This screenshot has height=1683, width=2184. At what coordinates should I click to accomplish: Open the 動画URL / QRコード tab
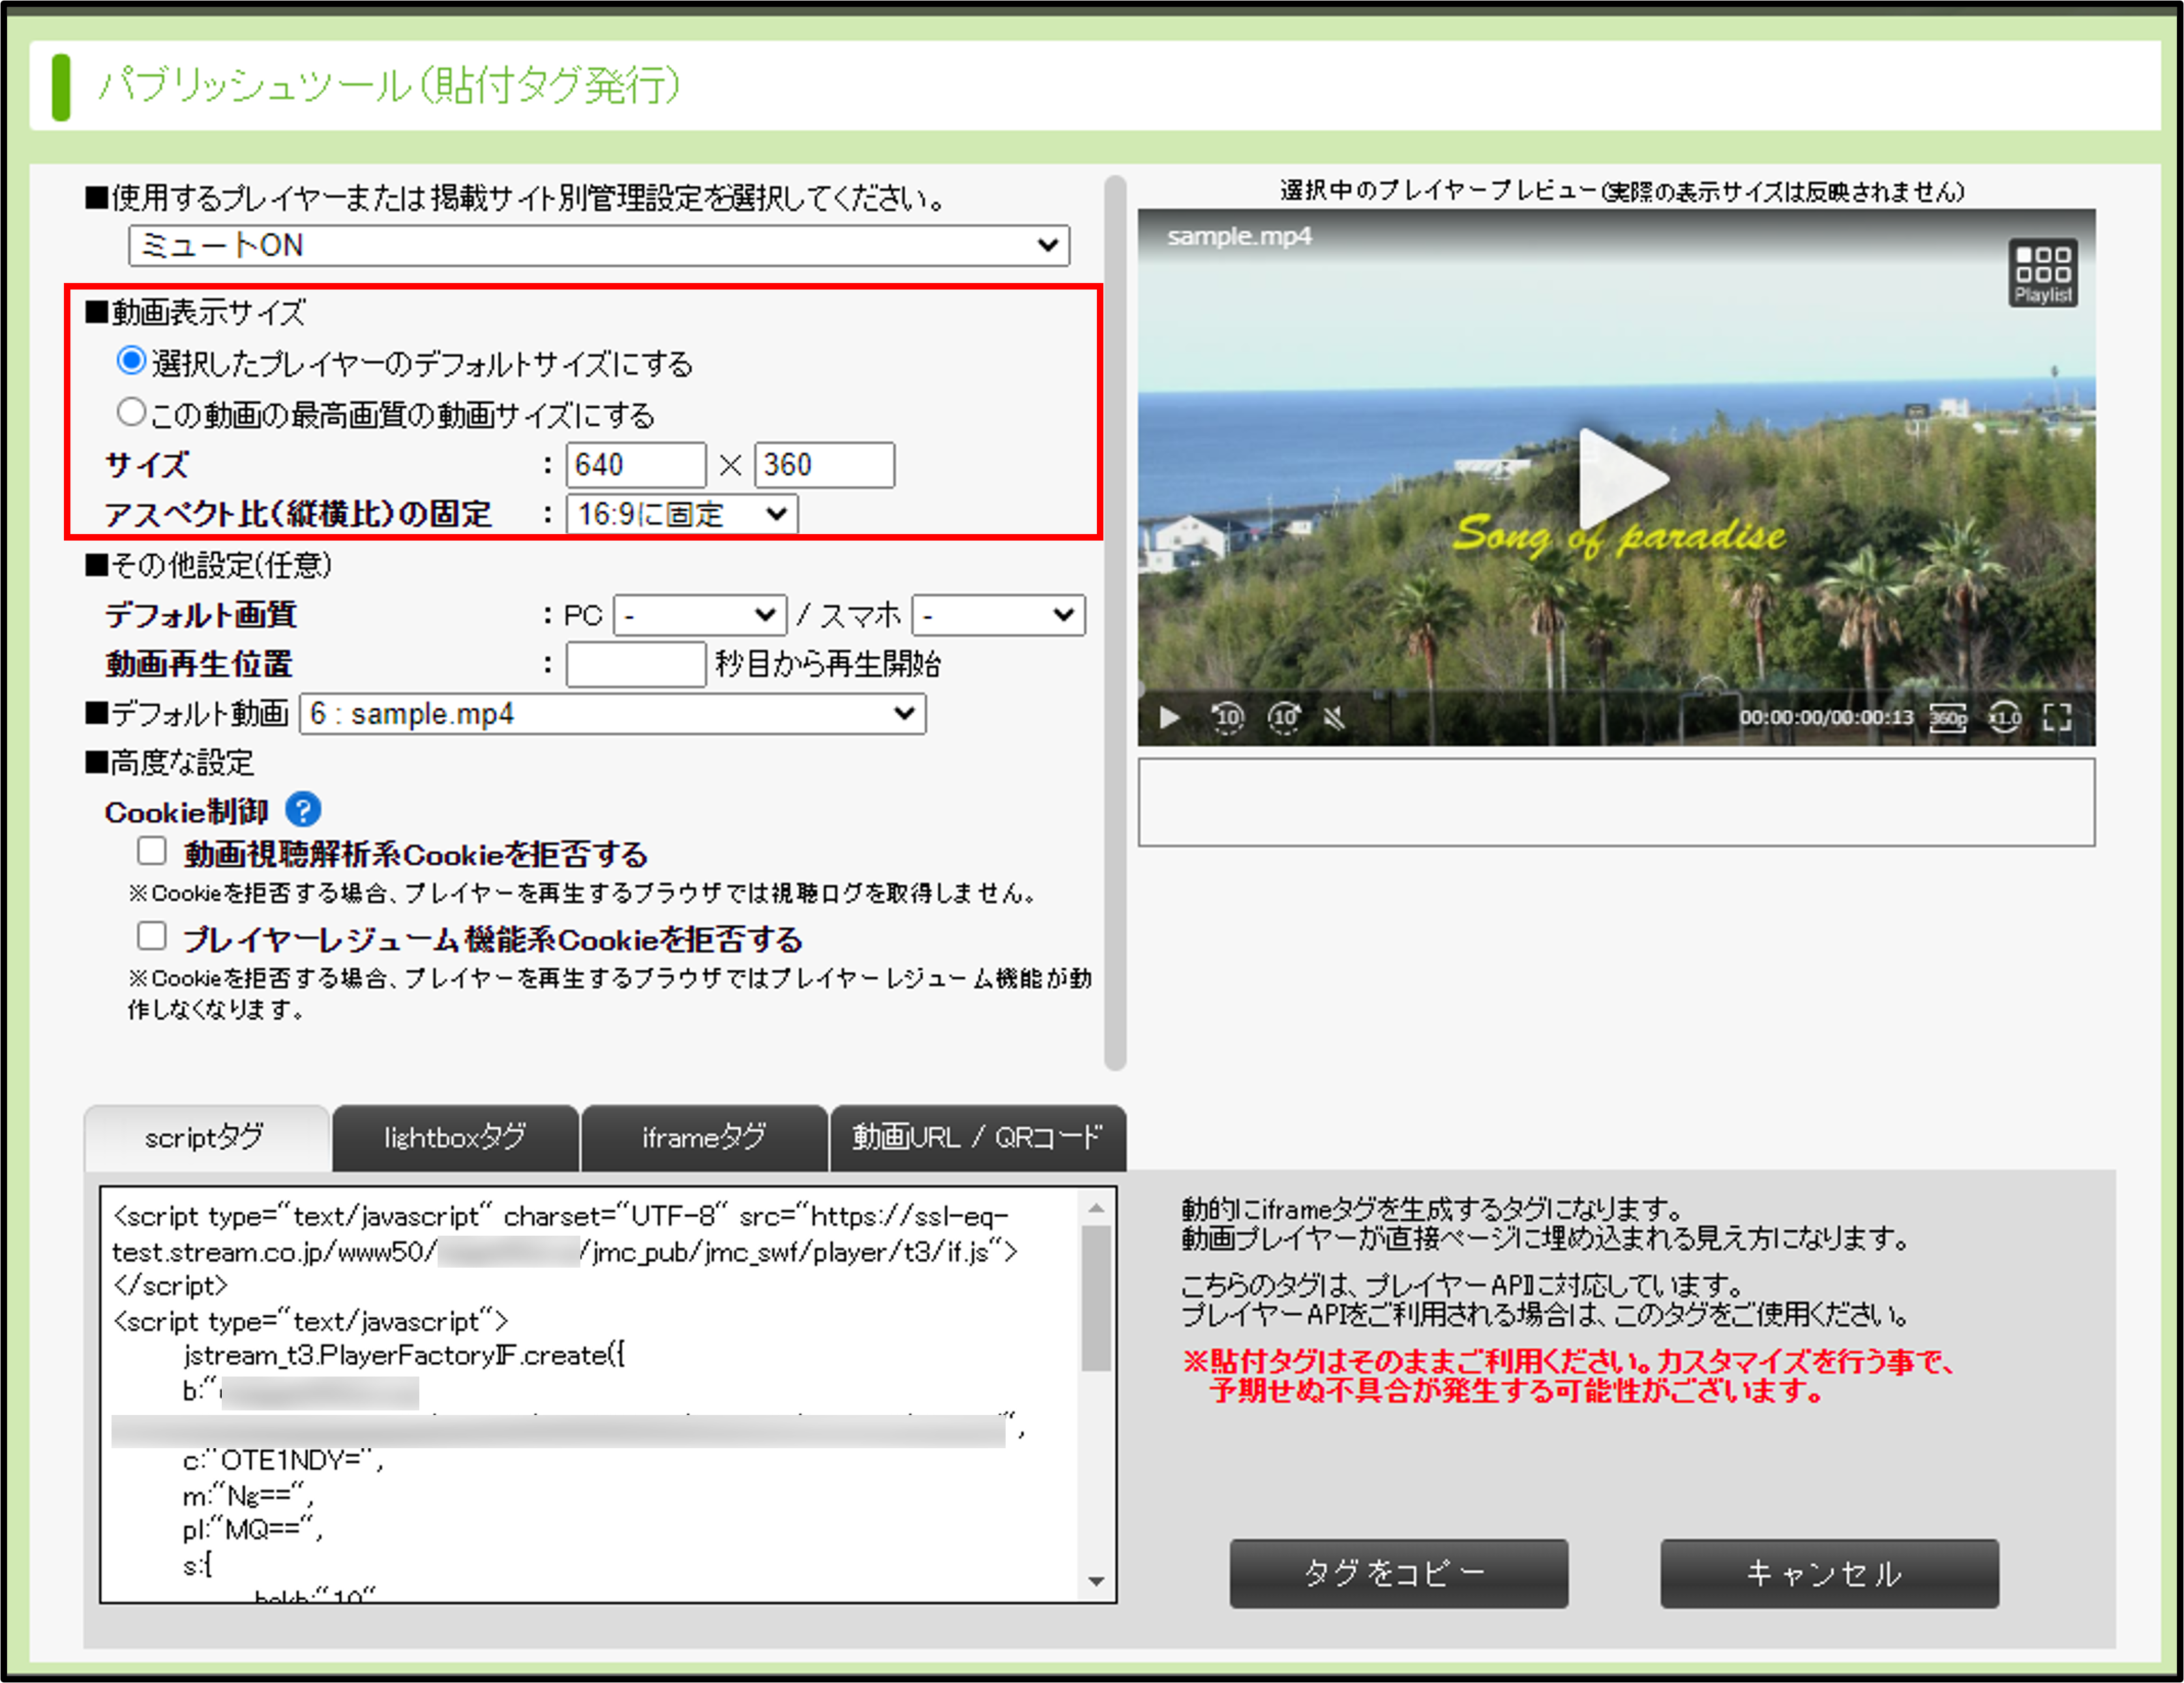pos(978,1138)
